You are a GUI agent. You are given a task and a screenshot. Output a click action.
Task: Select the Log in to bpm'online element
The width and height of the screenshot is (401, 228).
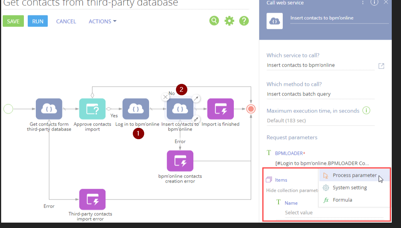[x=136, y=109]
